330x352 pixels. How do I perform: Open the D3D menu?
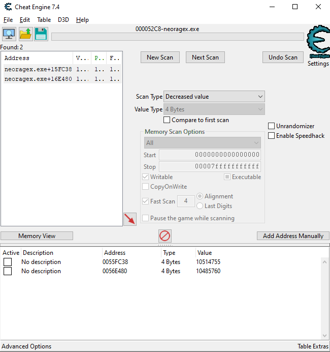click(x=63, y=20)
